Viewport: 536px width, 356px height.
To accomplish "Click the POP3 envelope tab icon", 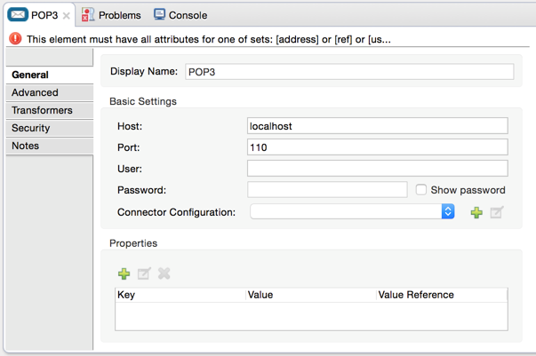I will pyautogui.click(x=18, y=15).
